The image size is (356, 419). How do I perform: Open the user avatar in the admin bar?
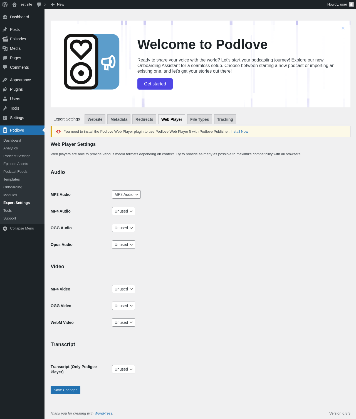pos(351,4)
